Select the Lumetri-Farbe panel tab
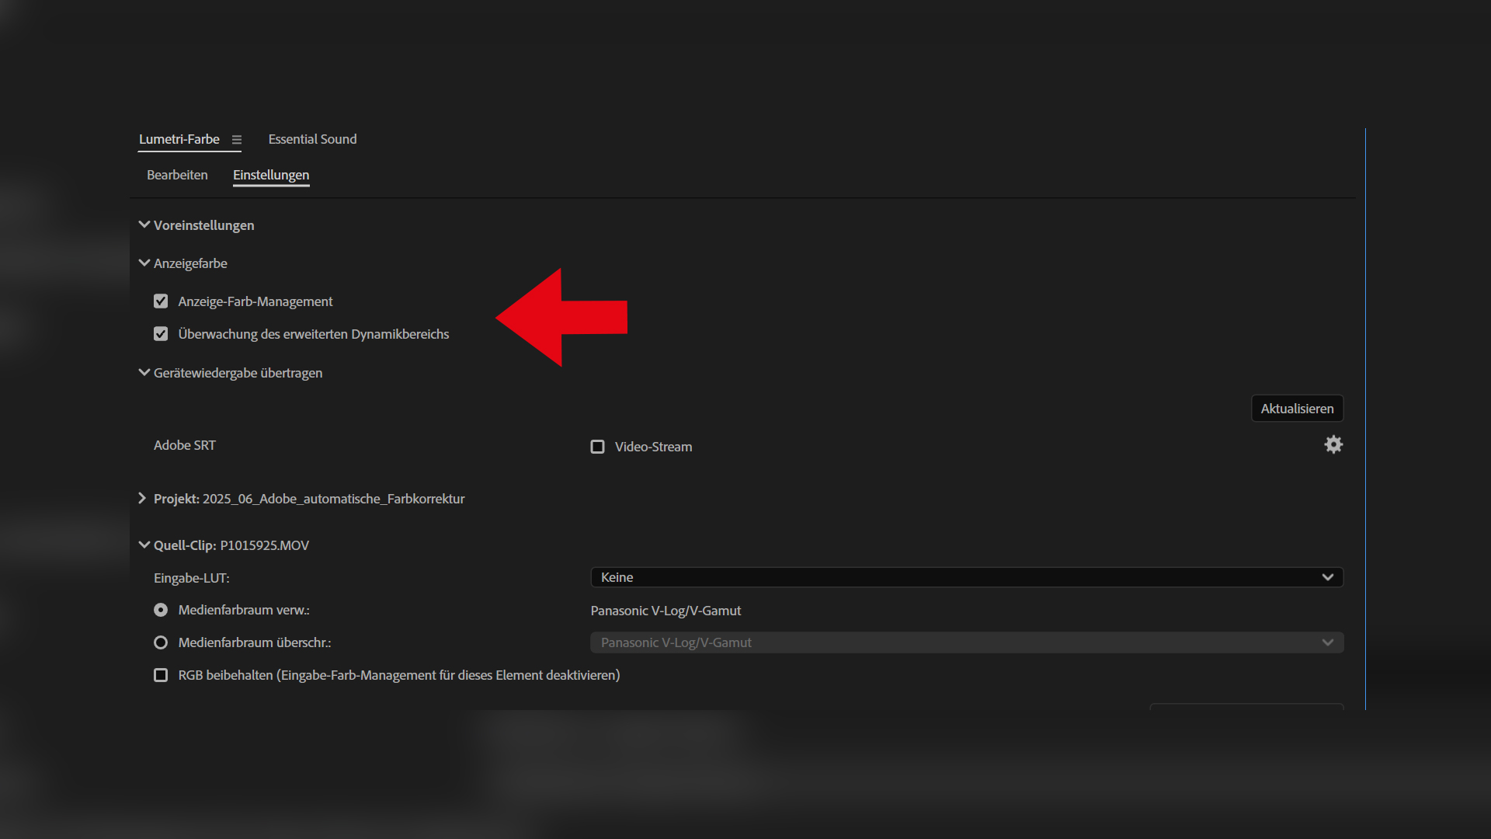 click(x=179, y=139)
